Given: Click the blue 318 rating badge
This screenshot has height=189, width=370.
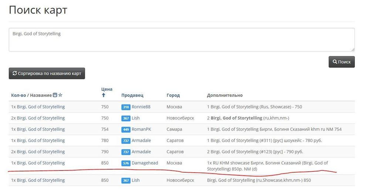Looking at the screenshot, I should (126, 107).
